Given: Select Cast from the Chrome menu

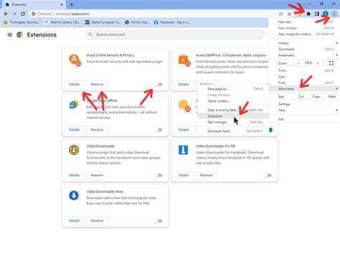Looking at the screenshot, I should [304, 77].
